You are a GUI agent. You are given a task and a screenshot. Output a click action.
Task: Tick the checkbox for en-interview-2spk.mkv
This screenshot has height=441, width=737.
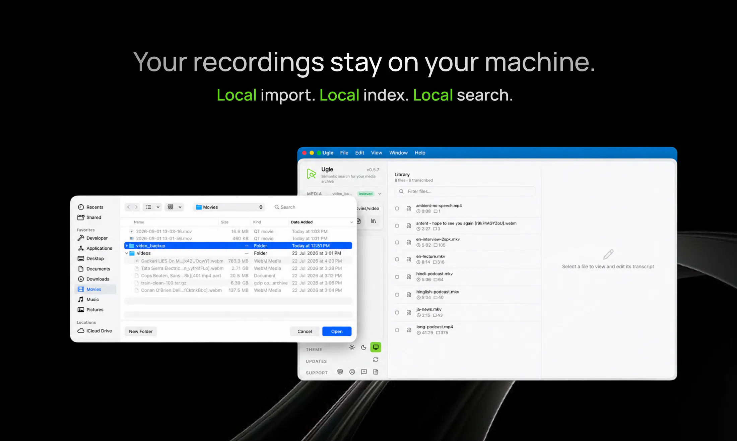coord(397,242)
